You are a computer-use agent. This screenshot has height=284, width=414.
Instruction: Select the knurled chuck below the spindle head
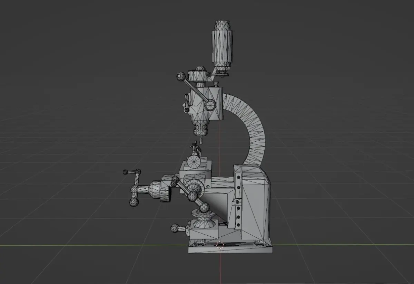(201, 130)
